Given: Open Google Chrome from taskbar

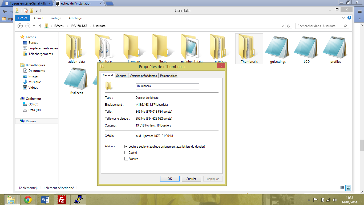Looking at the screenshot, I should click(28, 200).
